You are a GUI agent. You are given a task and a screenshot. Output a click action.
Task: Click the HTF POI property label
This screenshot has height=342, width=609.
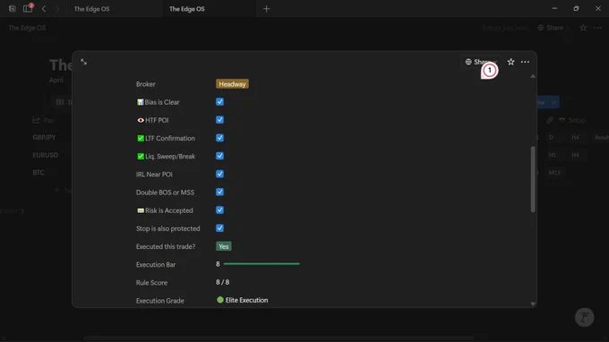pyautogui.click(x=152, y=120)
